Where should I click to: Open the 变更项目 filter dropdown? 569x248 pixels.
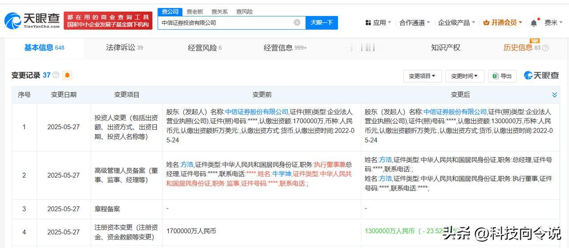(x=422, y=76)
